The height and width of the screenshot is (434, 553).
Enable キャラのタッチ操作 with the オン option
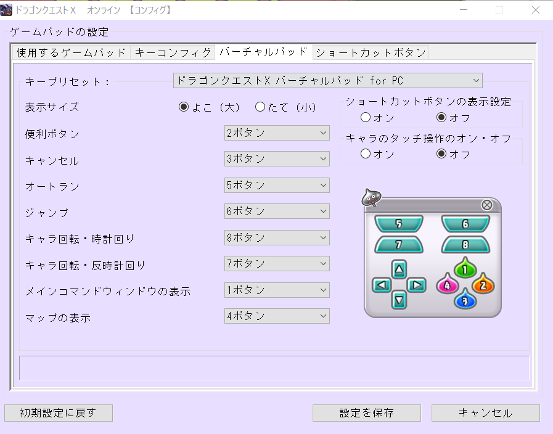click(x=366, y=155)
